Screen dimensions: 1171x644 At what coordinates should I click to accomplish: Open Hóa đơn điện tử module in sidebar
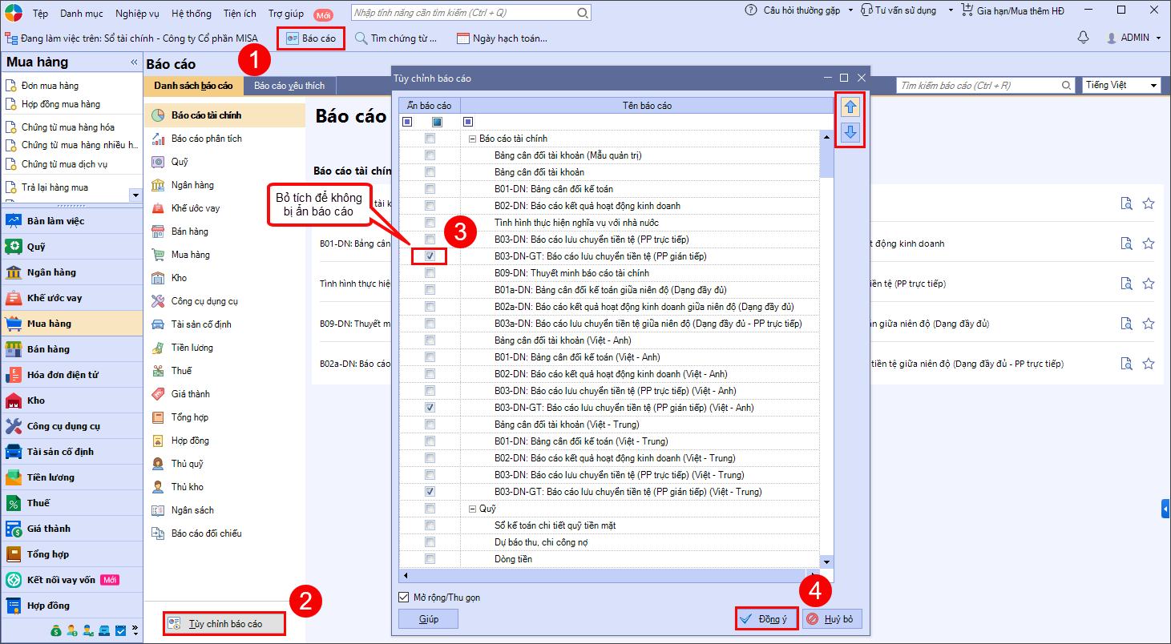[63, 375]
